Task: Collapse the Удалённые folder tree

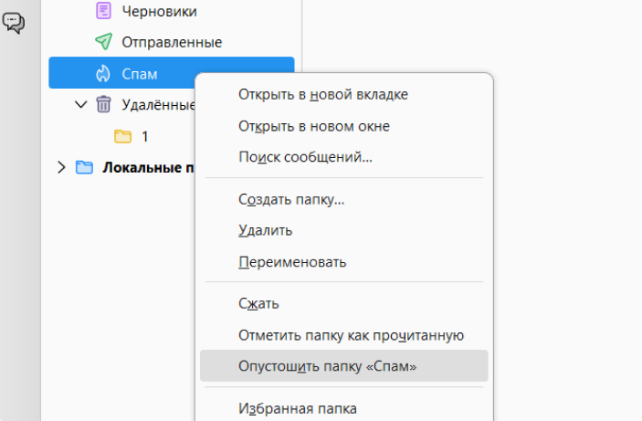Action: click(x=81, y=105)
